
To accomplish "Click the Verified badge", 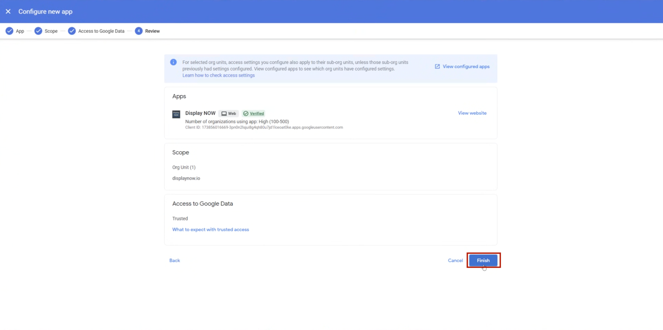I will [x=253, y=114].
